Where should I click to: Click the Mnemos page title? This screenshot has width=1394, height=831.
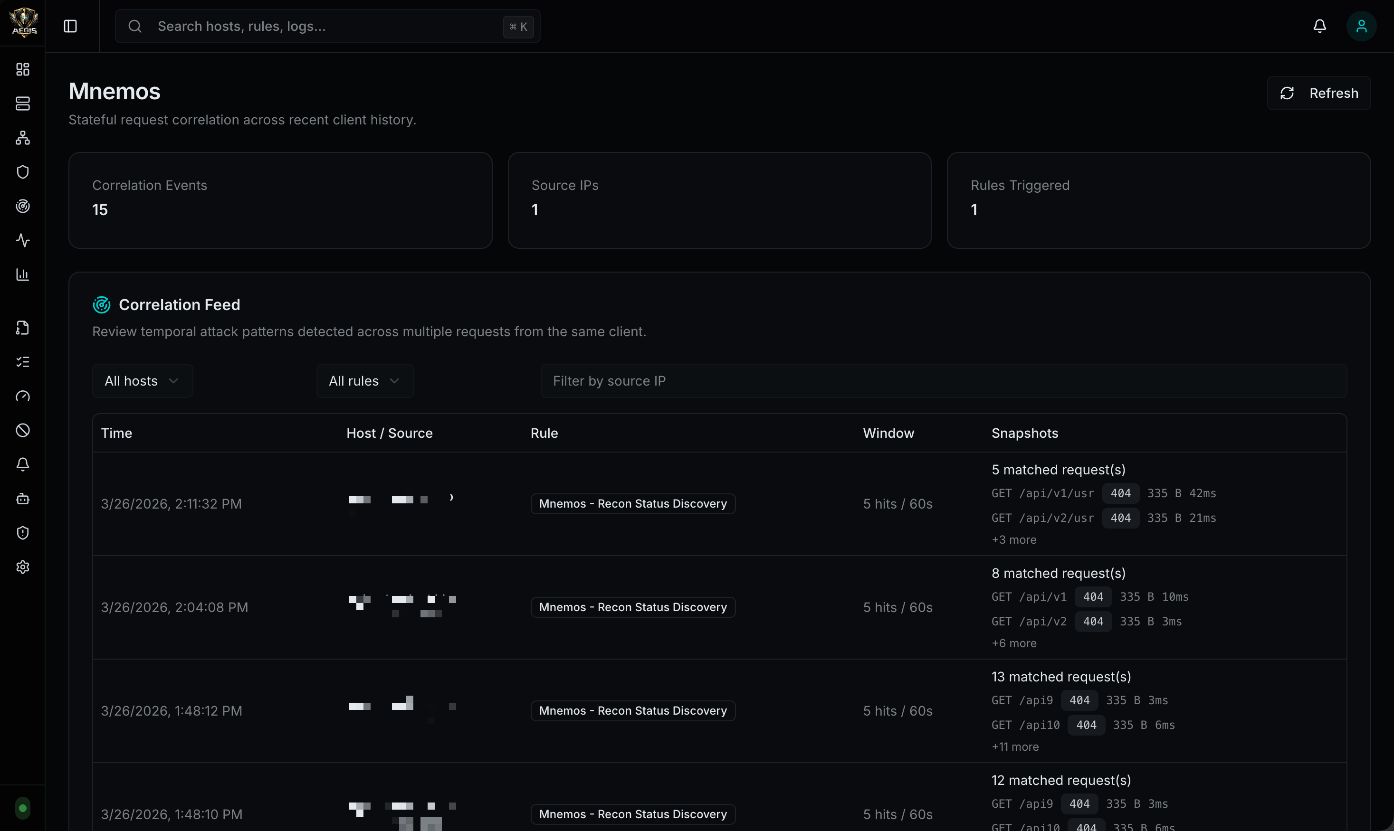(115, 91)
